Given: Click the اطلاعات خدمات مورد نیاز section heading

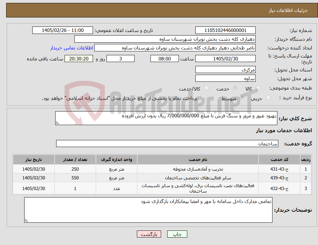Looking at the screenshot, I should (284, 130).
